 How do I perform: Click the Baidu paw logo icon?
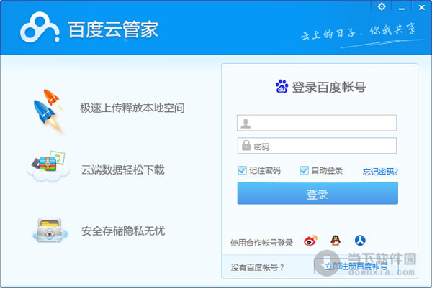click(282, 86)
